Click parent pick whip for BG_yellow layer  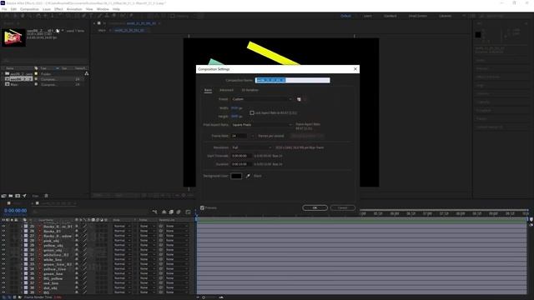[x=161, y=278]
